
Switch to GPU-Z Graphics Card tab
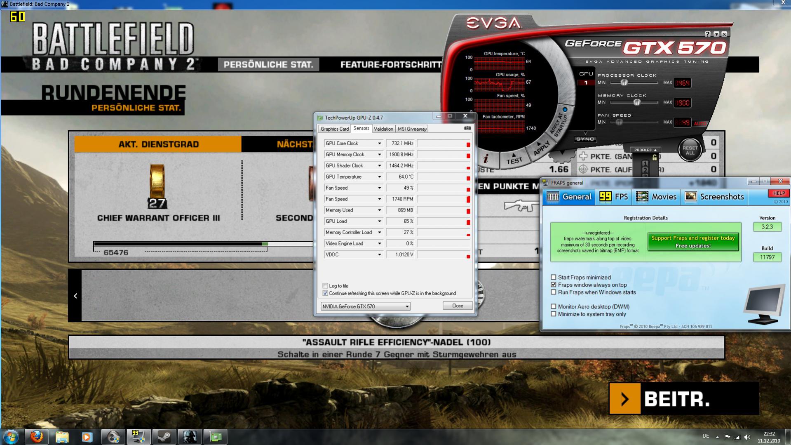pyautogui.click(x=335, y=129)
